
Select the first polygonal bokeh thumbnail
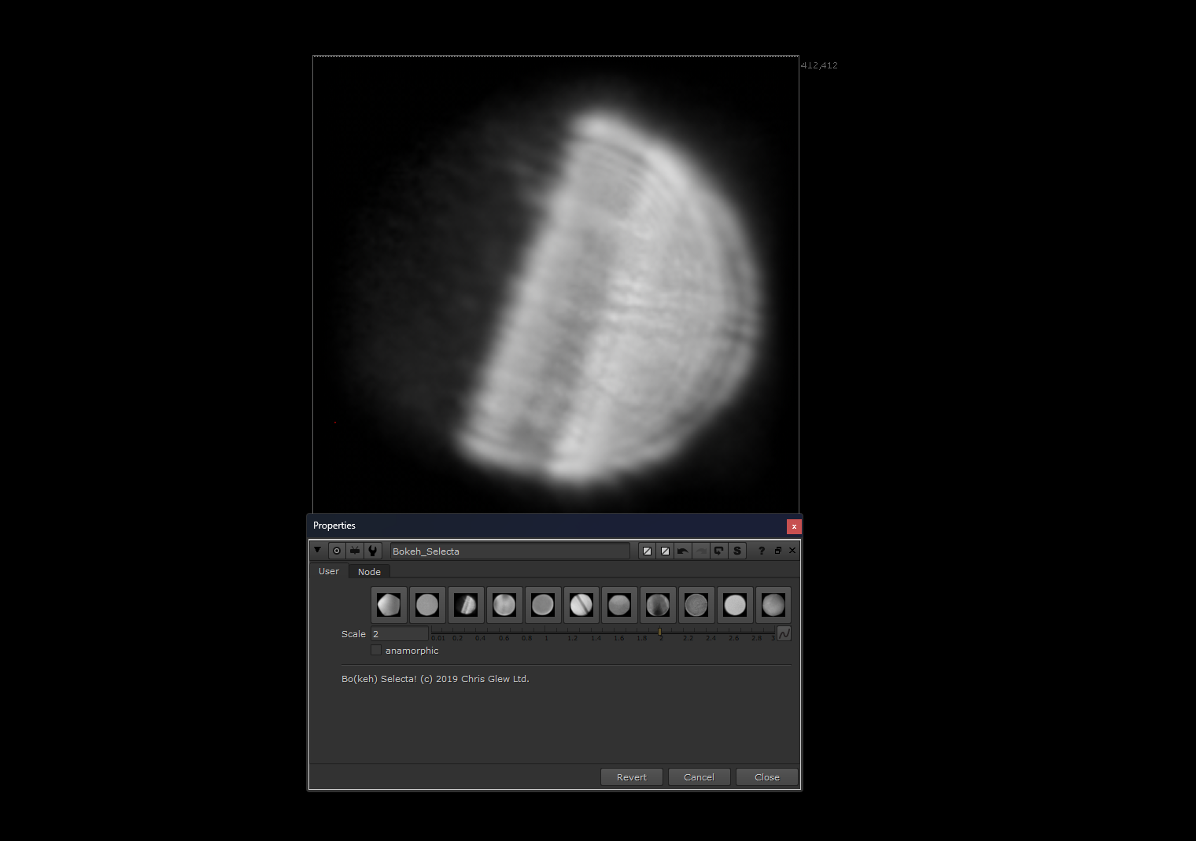tap(389, 605)
